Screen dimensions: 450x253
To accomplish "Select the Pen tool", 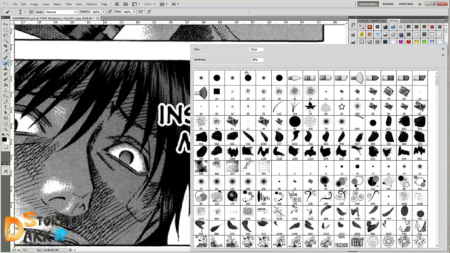I will [x=6, y=102].
